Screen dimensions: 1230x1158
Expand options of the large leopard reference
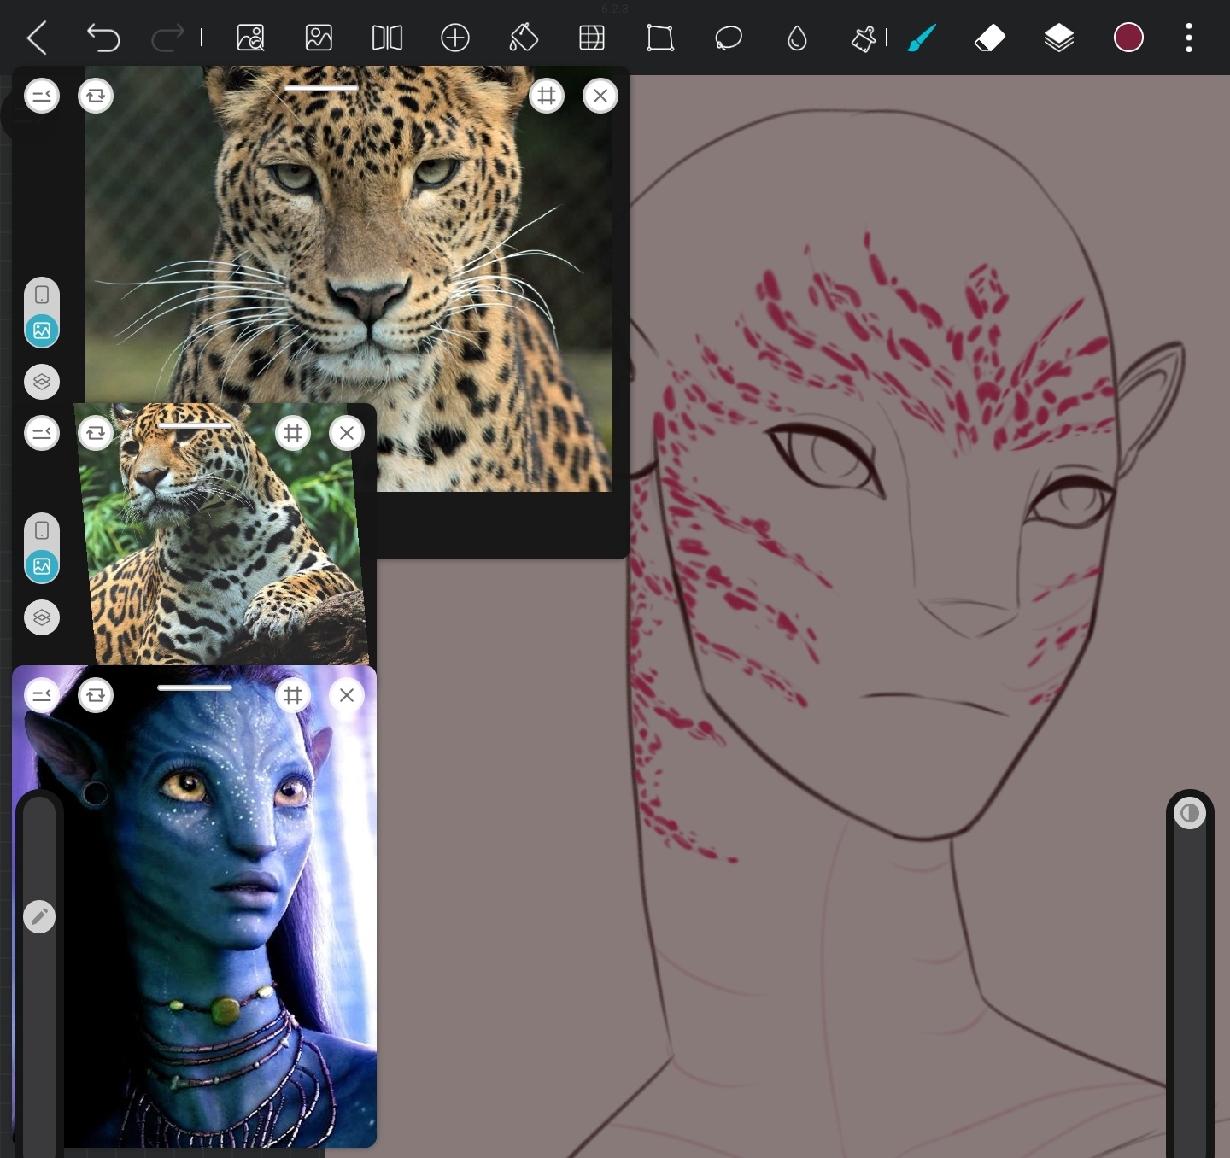42,96
